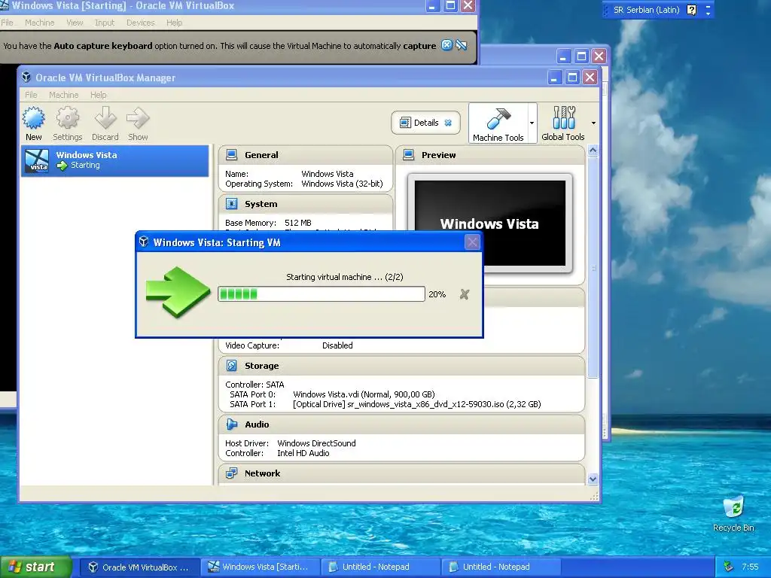Click the Starting VM progress bar
The width and height of the screenshot is (771, 578).
coord(321,294)
